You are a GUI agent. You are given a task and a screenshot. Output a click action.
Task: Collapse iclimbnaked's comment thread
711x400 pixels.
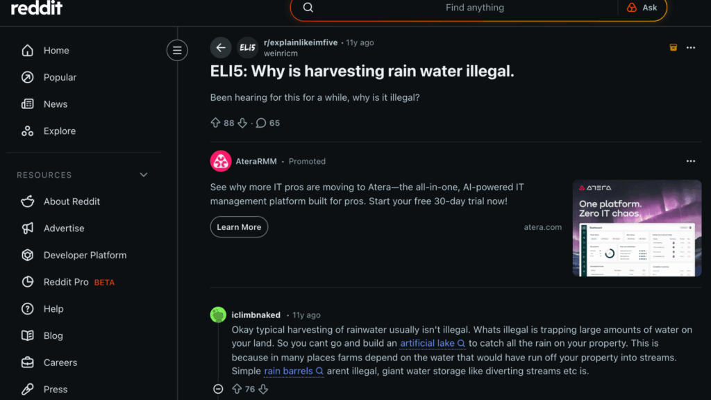pos(218,389)
